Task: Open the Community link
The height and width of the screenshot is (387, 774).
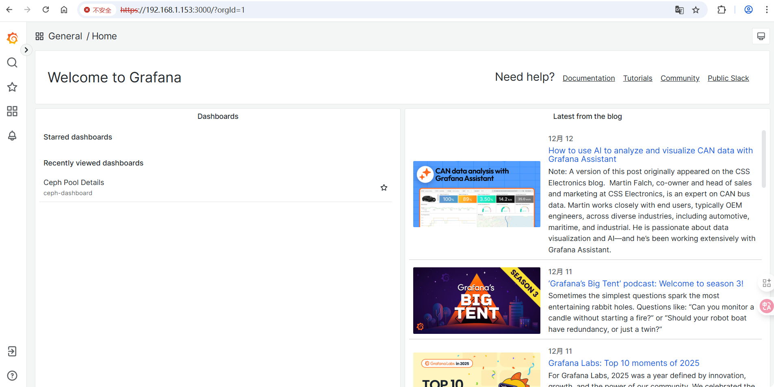Action: [680, 78]
